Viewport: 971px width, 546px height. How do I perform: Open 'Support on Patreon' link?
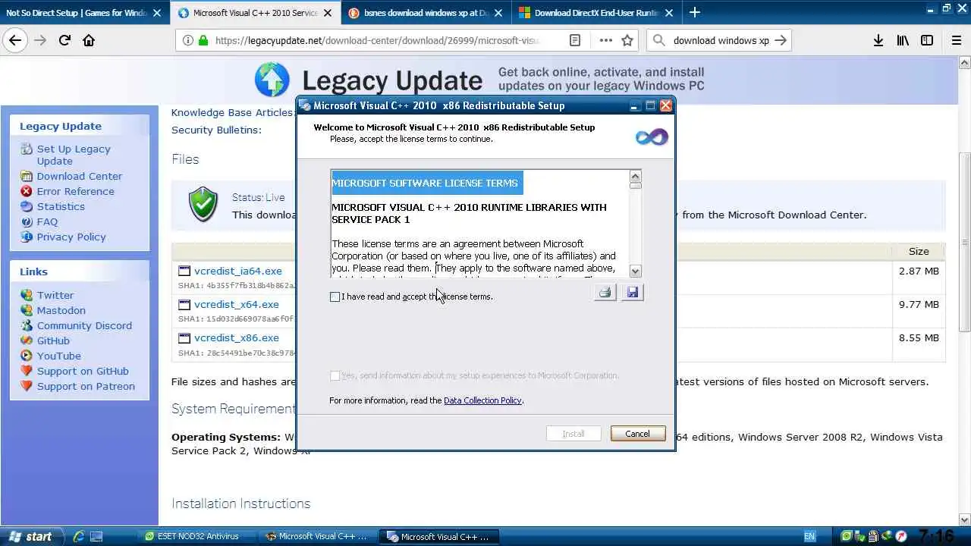pos(86,386)
